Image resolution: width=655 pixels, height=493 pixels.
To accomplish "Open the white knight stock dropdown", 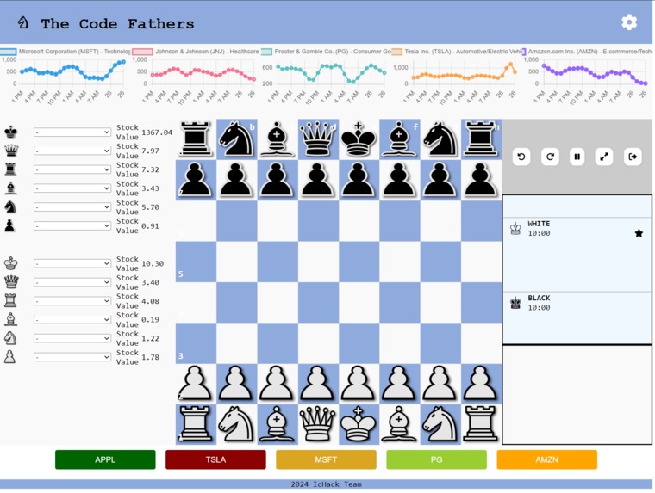I will (x=72, y=338).
